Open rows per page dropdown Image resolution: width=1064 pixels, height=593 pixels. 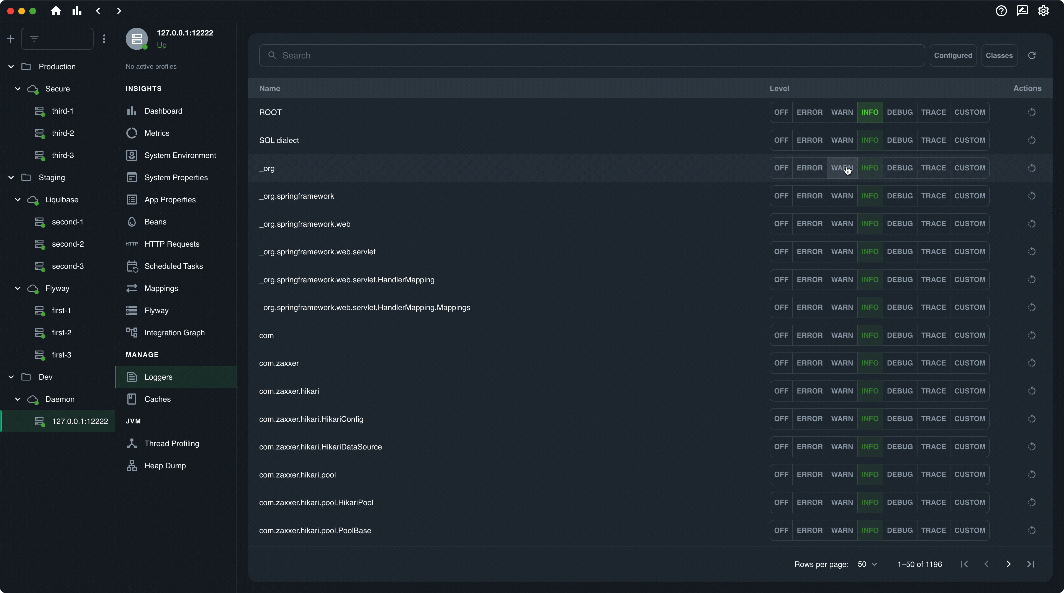coord(867,564)
